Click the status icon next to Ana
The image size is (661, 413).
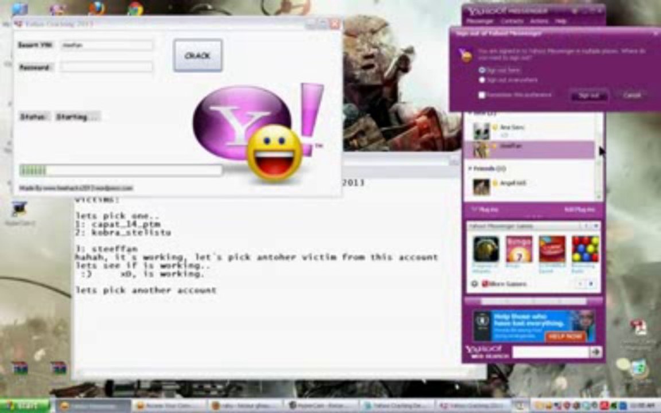495,127
